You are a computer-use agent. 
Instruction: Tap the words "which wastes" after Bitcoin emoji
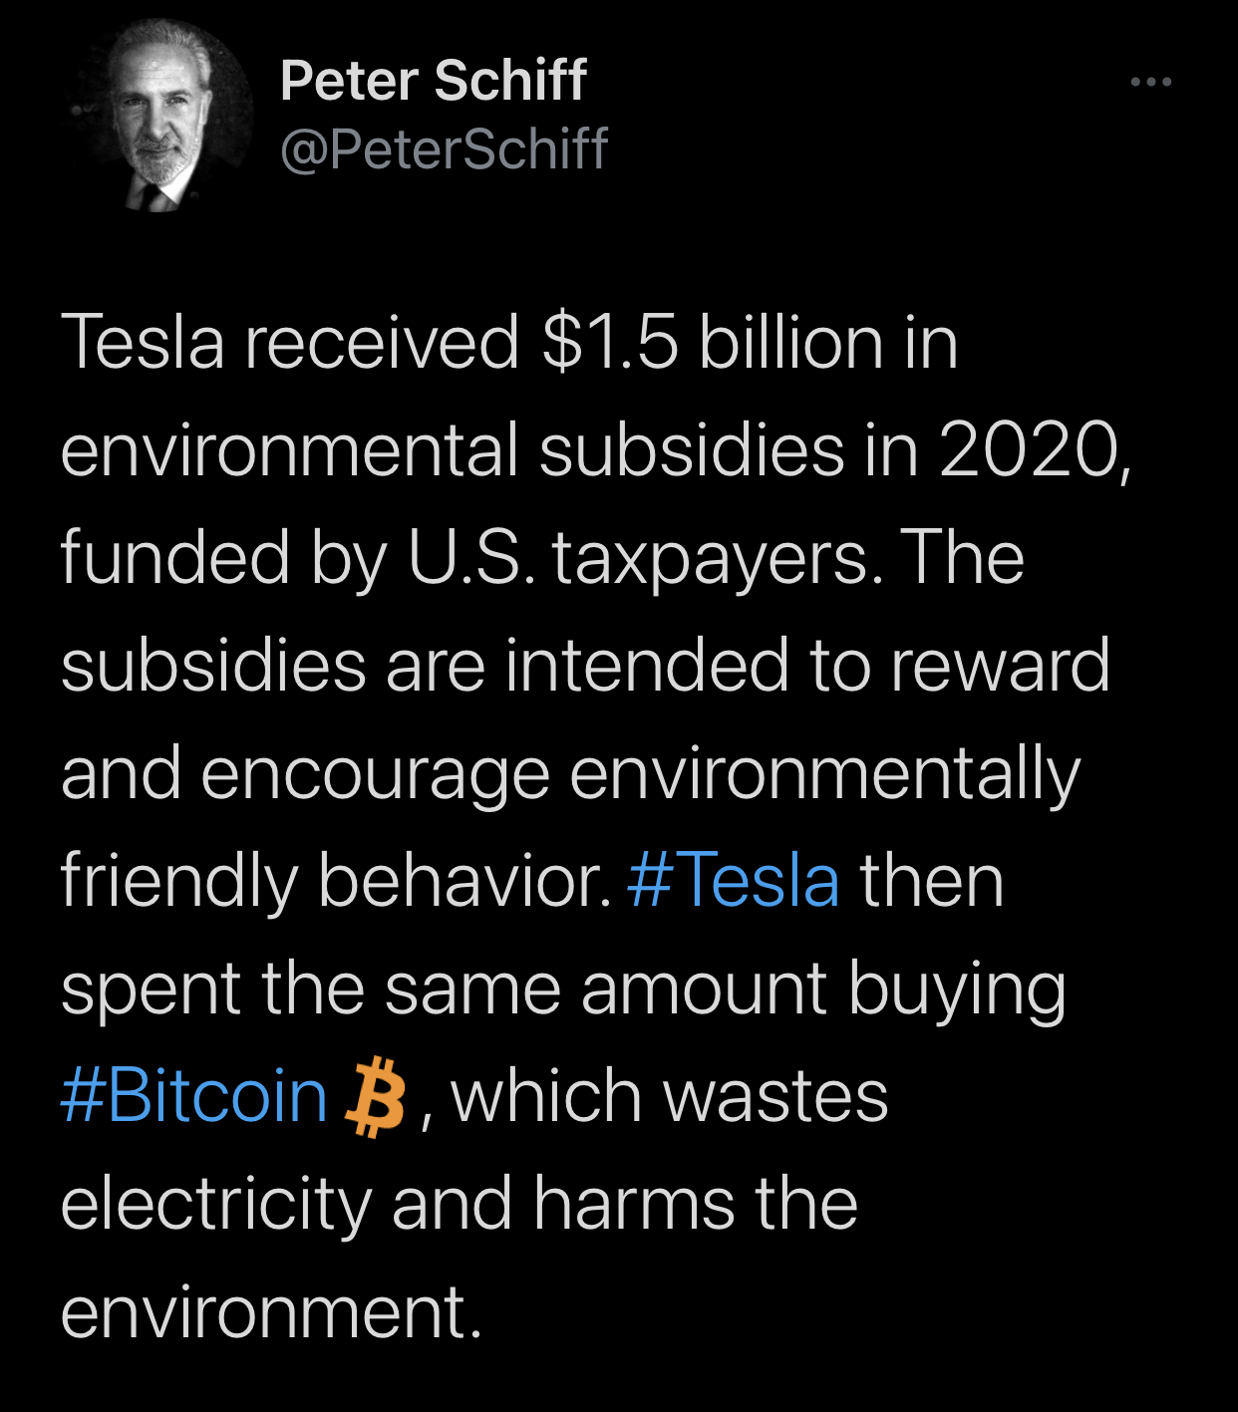coord(669,1096)
